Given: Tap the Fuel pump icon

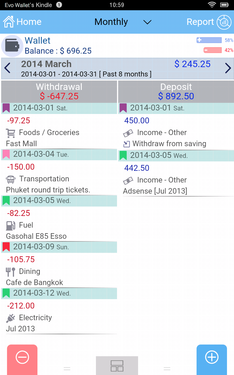Looking at the screenshot, I should click(x=10, y=225).
